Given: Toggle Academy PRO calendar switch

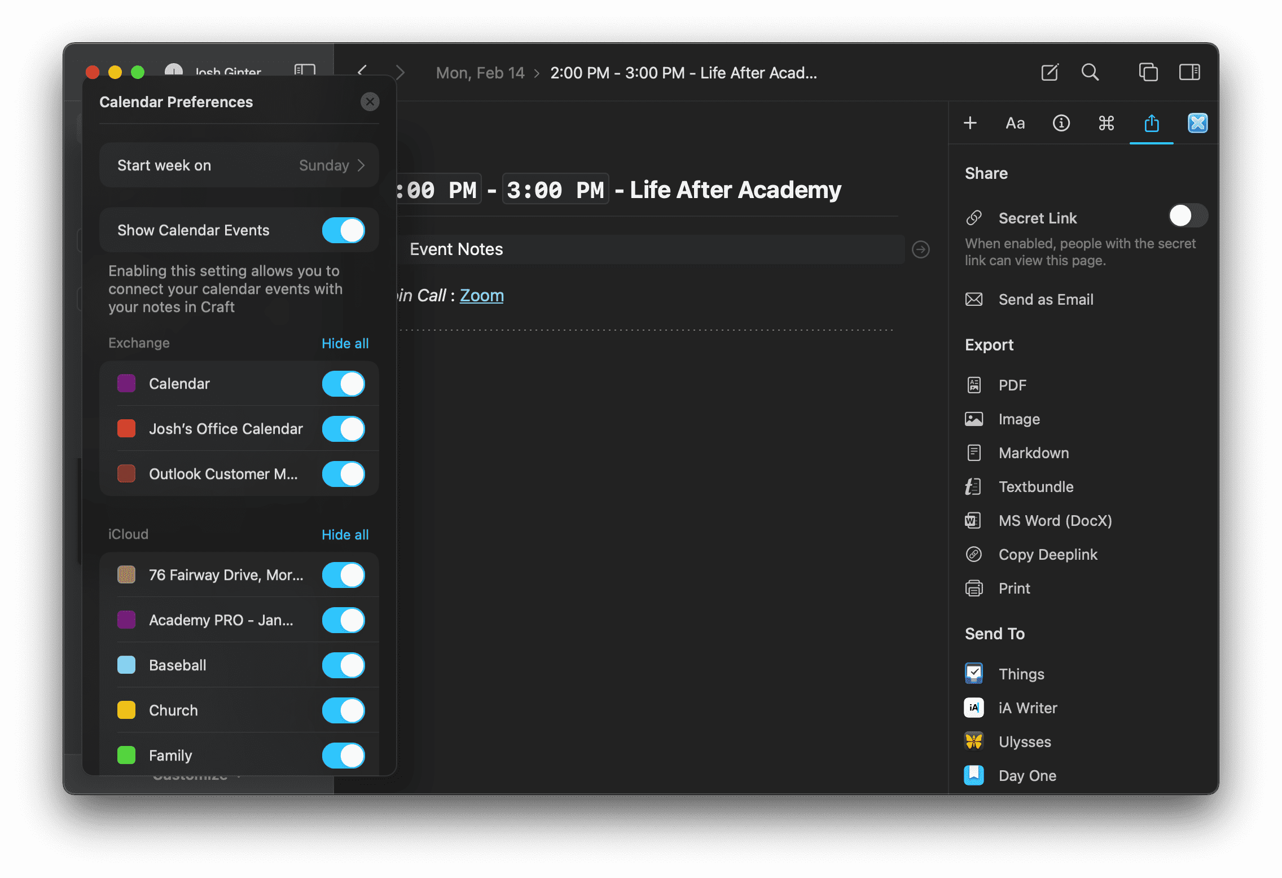Looking at the screenshot, I should click(344, 620).
